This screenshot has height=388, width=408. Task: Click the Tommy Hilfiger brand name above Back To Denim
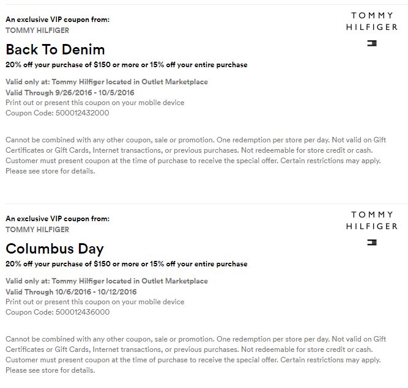pyautogui.click(x=37, y=30)
